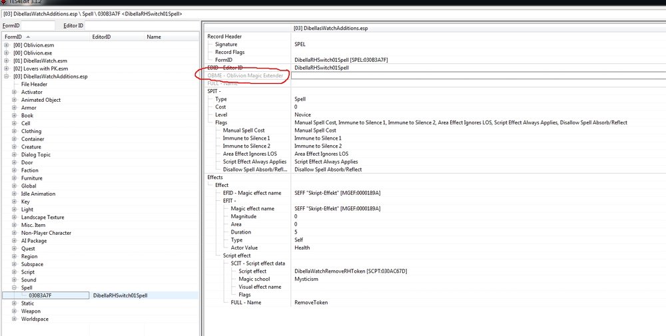
Task: Select the Book group
Action: pyautogui.click(x=27, y=115)
